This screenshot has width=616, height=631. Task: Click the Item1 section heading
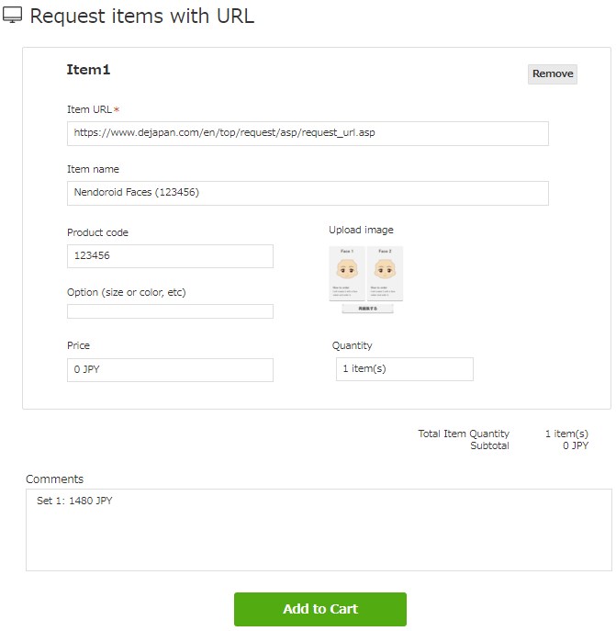pos(88,70)
